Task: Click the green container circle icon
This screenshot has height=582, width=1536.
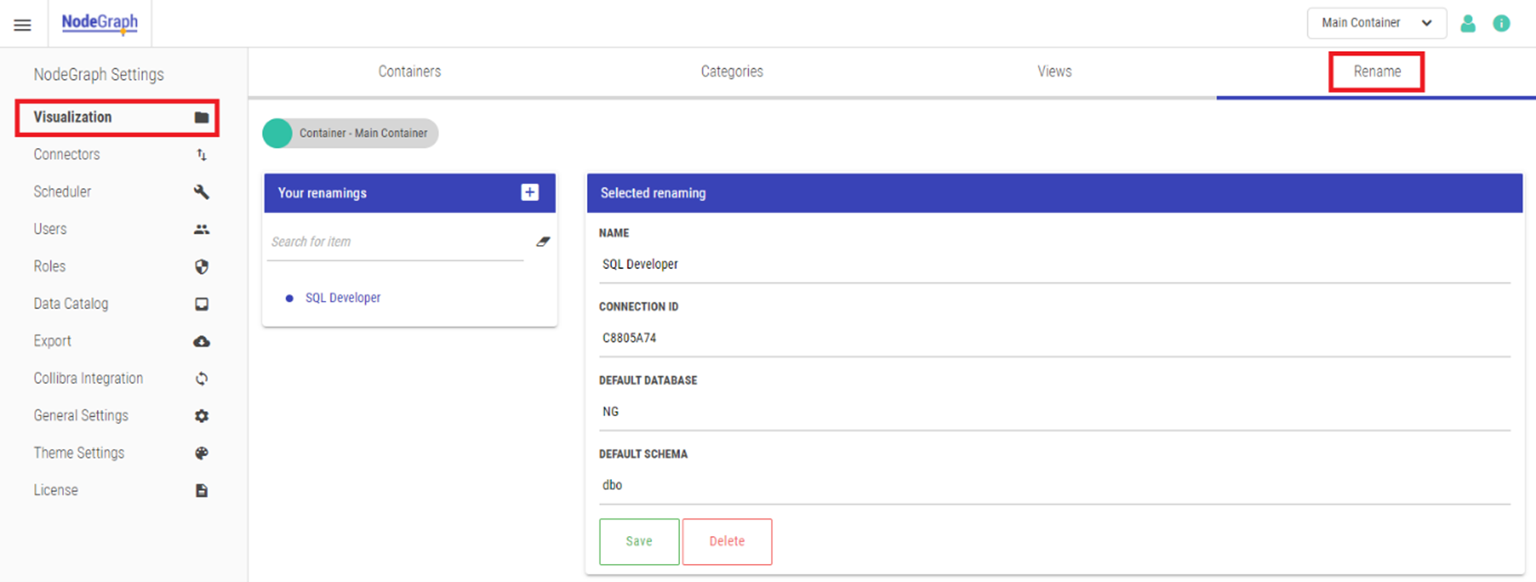Action: pos(277,133)
